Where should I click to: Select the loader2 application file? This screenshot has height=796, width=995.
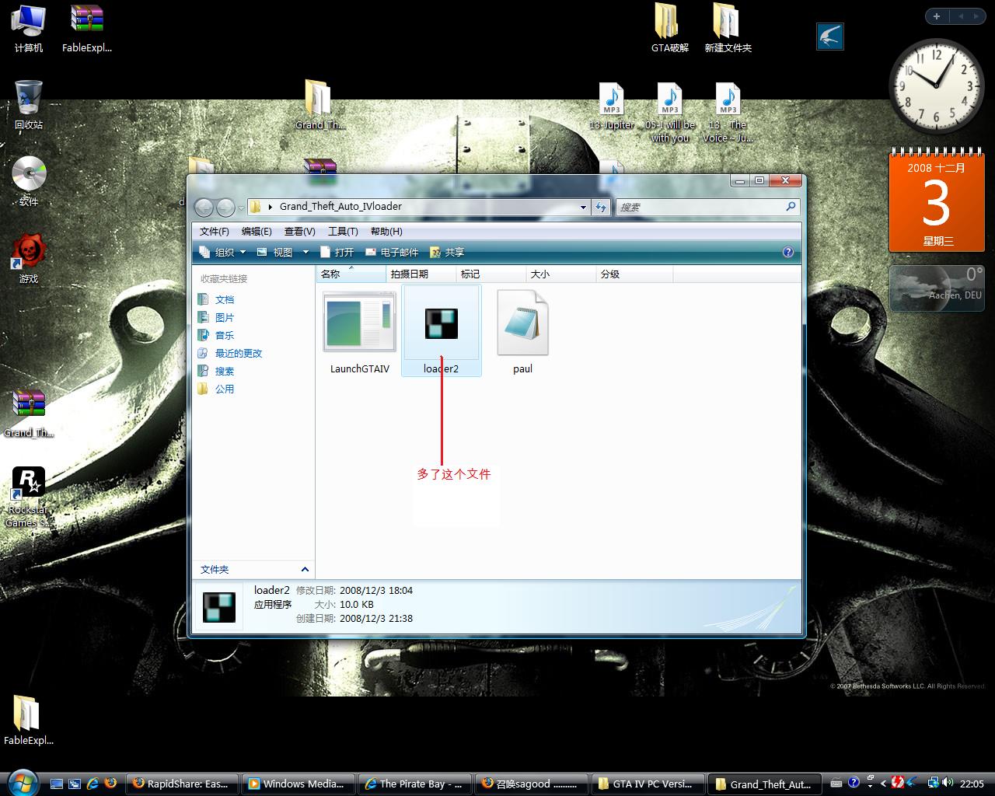[x=441, y=330]
